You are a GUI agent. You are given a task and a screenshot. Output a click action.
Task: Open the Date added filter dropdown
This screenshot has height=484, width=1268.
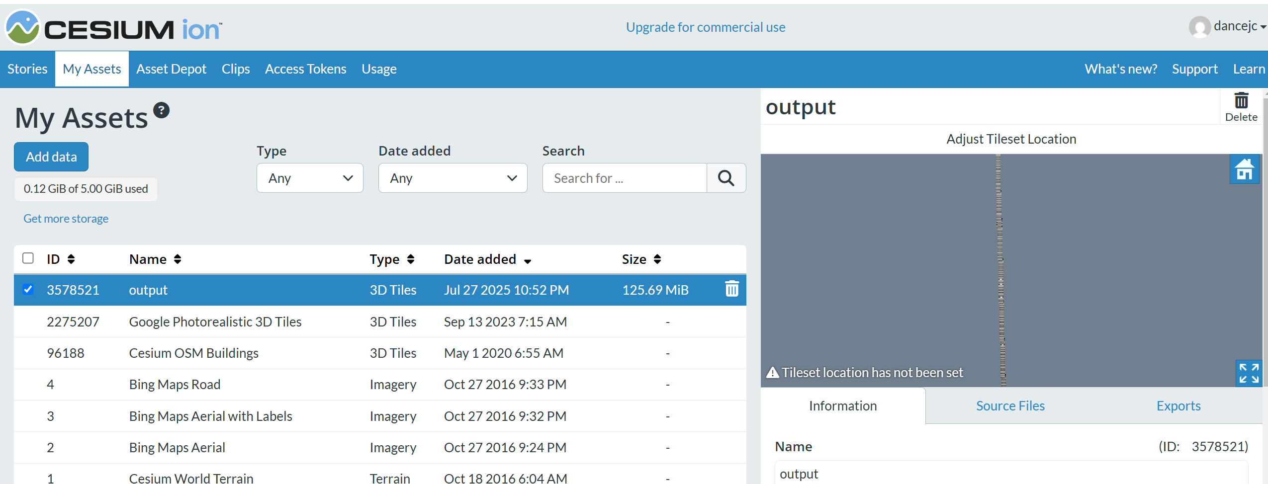[x=453, y=178]
